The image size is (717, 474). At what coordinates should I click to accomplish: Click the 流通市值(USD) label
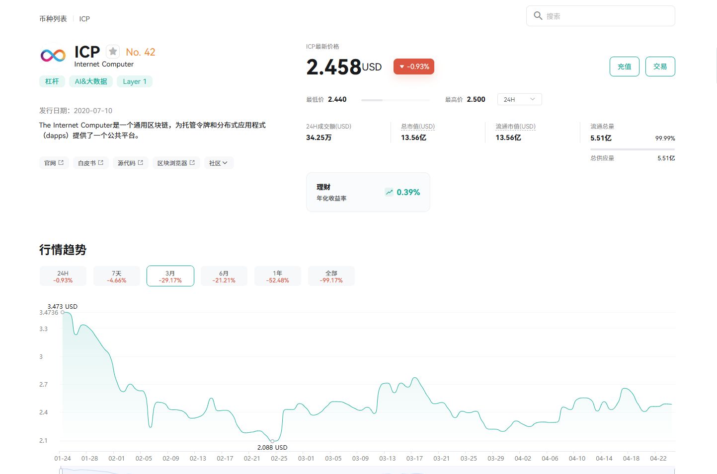pos(516,127)
